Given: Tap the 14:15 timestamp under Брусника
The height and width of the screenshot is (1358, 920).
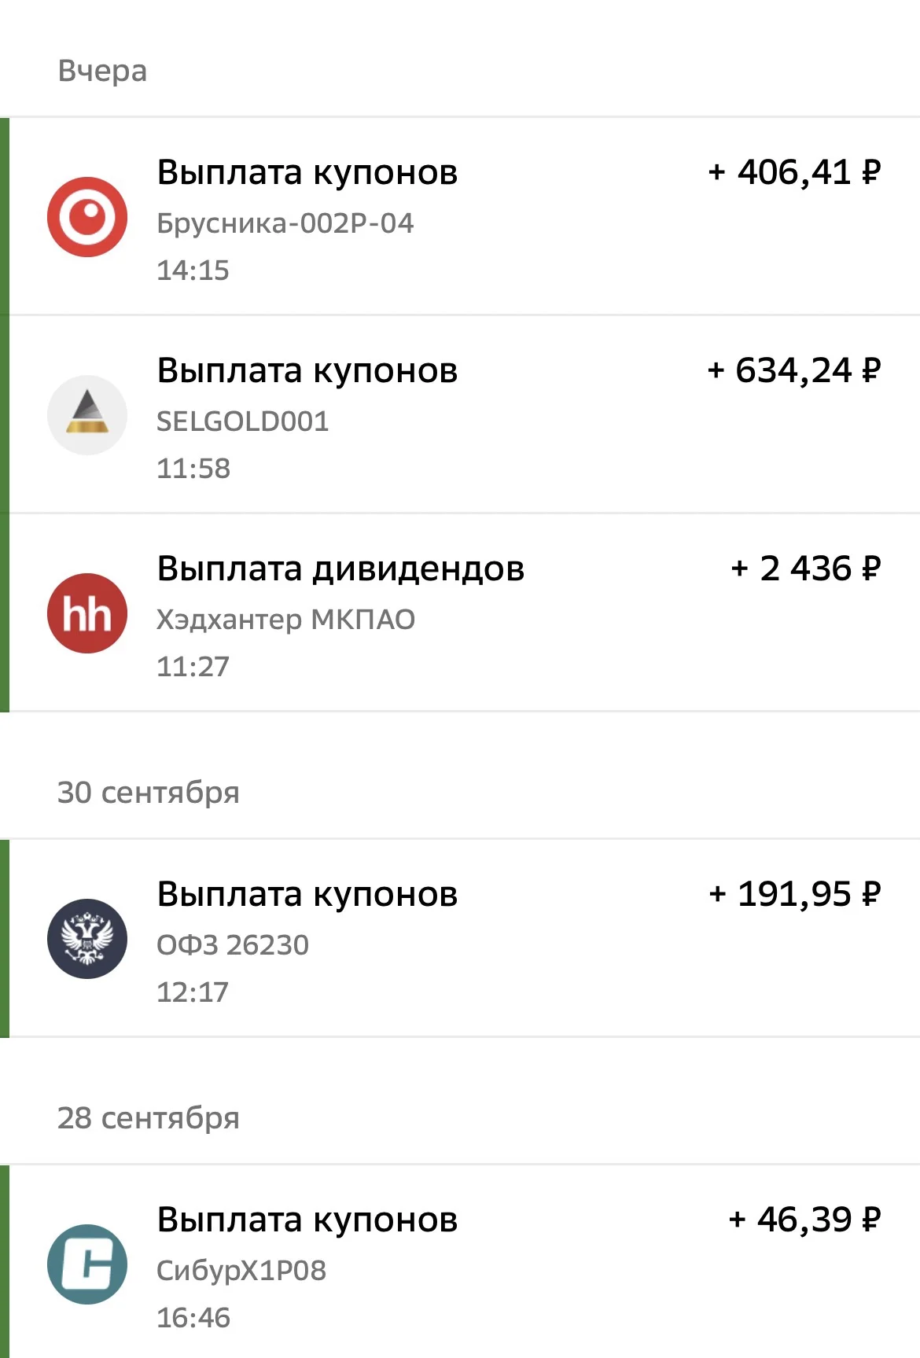Looking at the screenshot, I should click(x=193, y=270).
